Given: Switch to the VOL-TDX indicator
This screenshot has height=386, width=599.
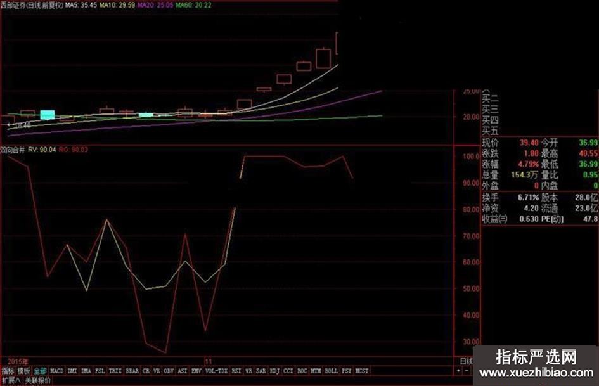Looking at the screenshot, I should [x=216, y=371].
